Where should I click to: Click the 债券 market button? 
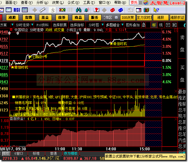(62, 18)
